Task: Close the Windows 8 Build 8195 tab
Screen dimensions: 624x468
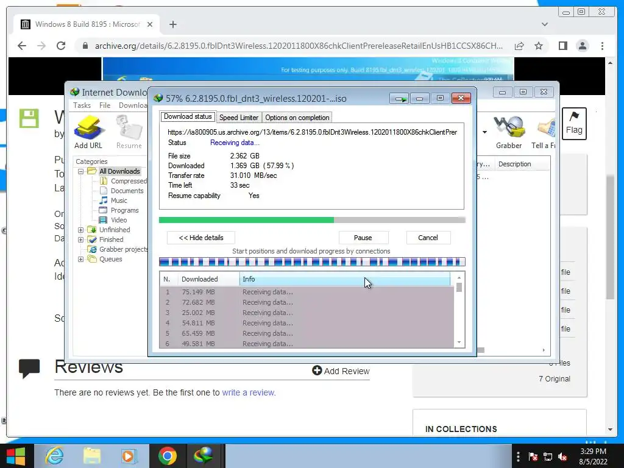Action: click(x=150, y=24)
